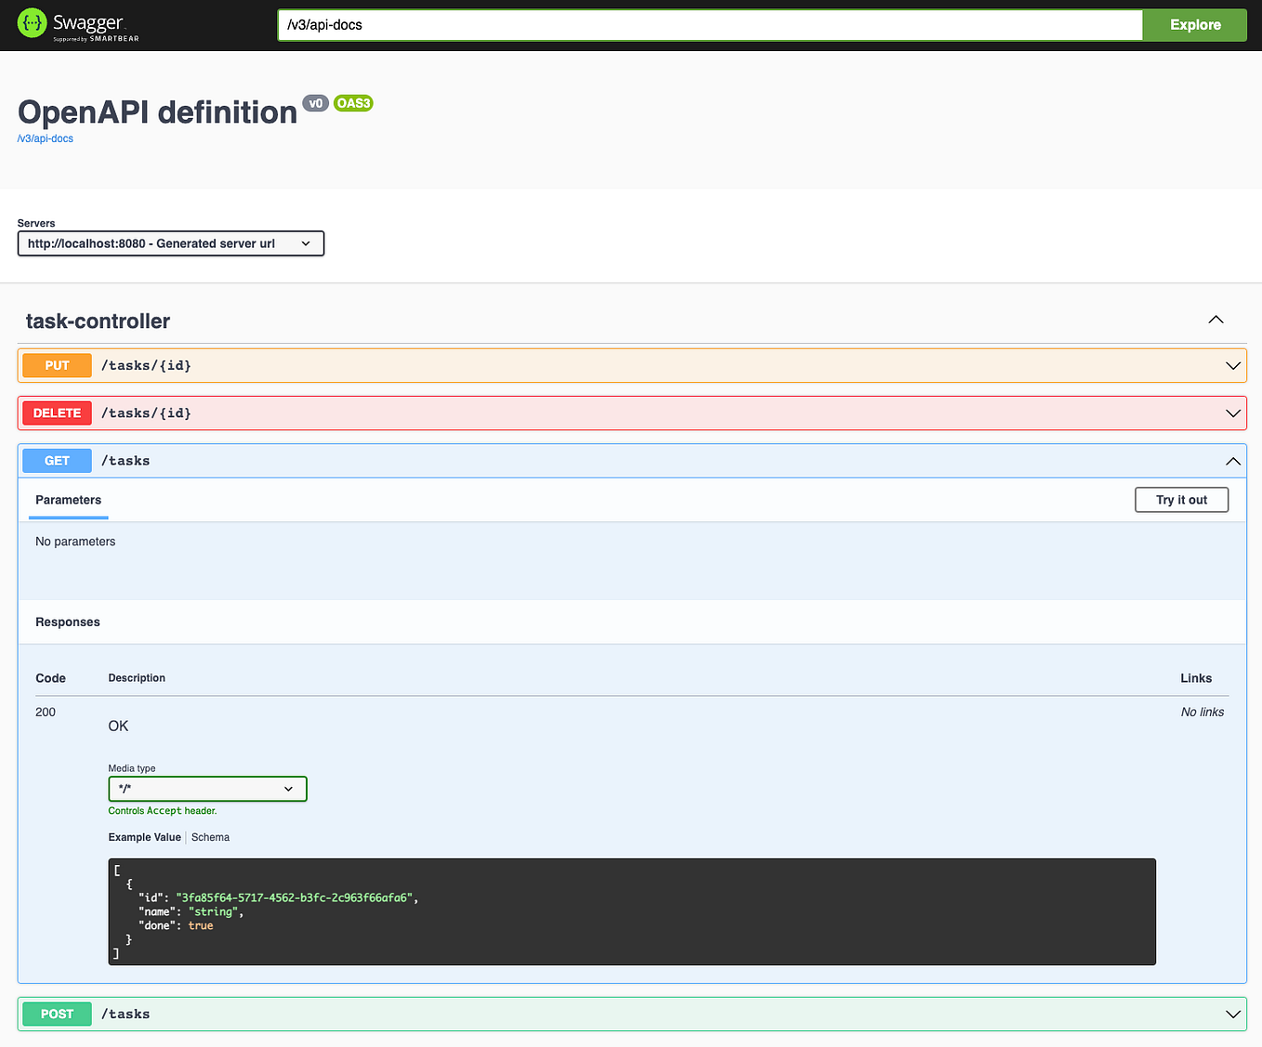Click the blue GET method badge

click(56, 460)
